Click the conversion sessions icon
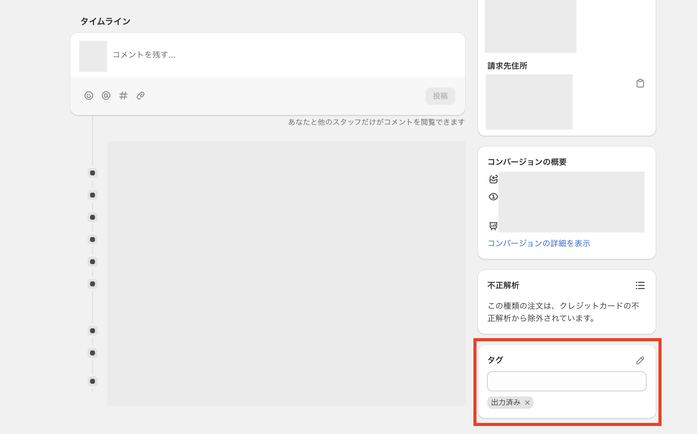This screenshot has height=434, width=697. pyautogui.click(x=493, y=179)
